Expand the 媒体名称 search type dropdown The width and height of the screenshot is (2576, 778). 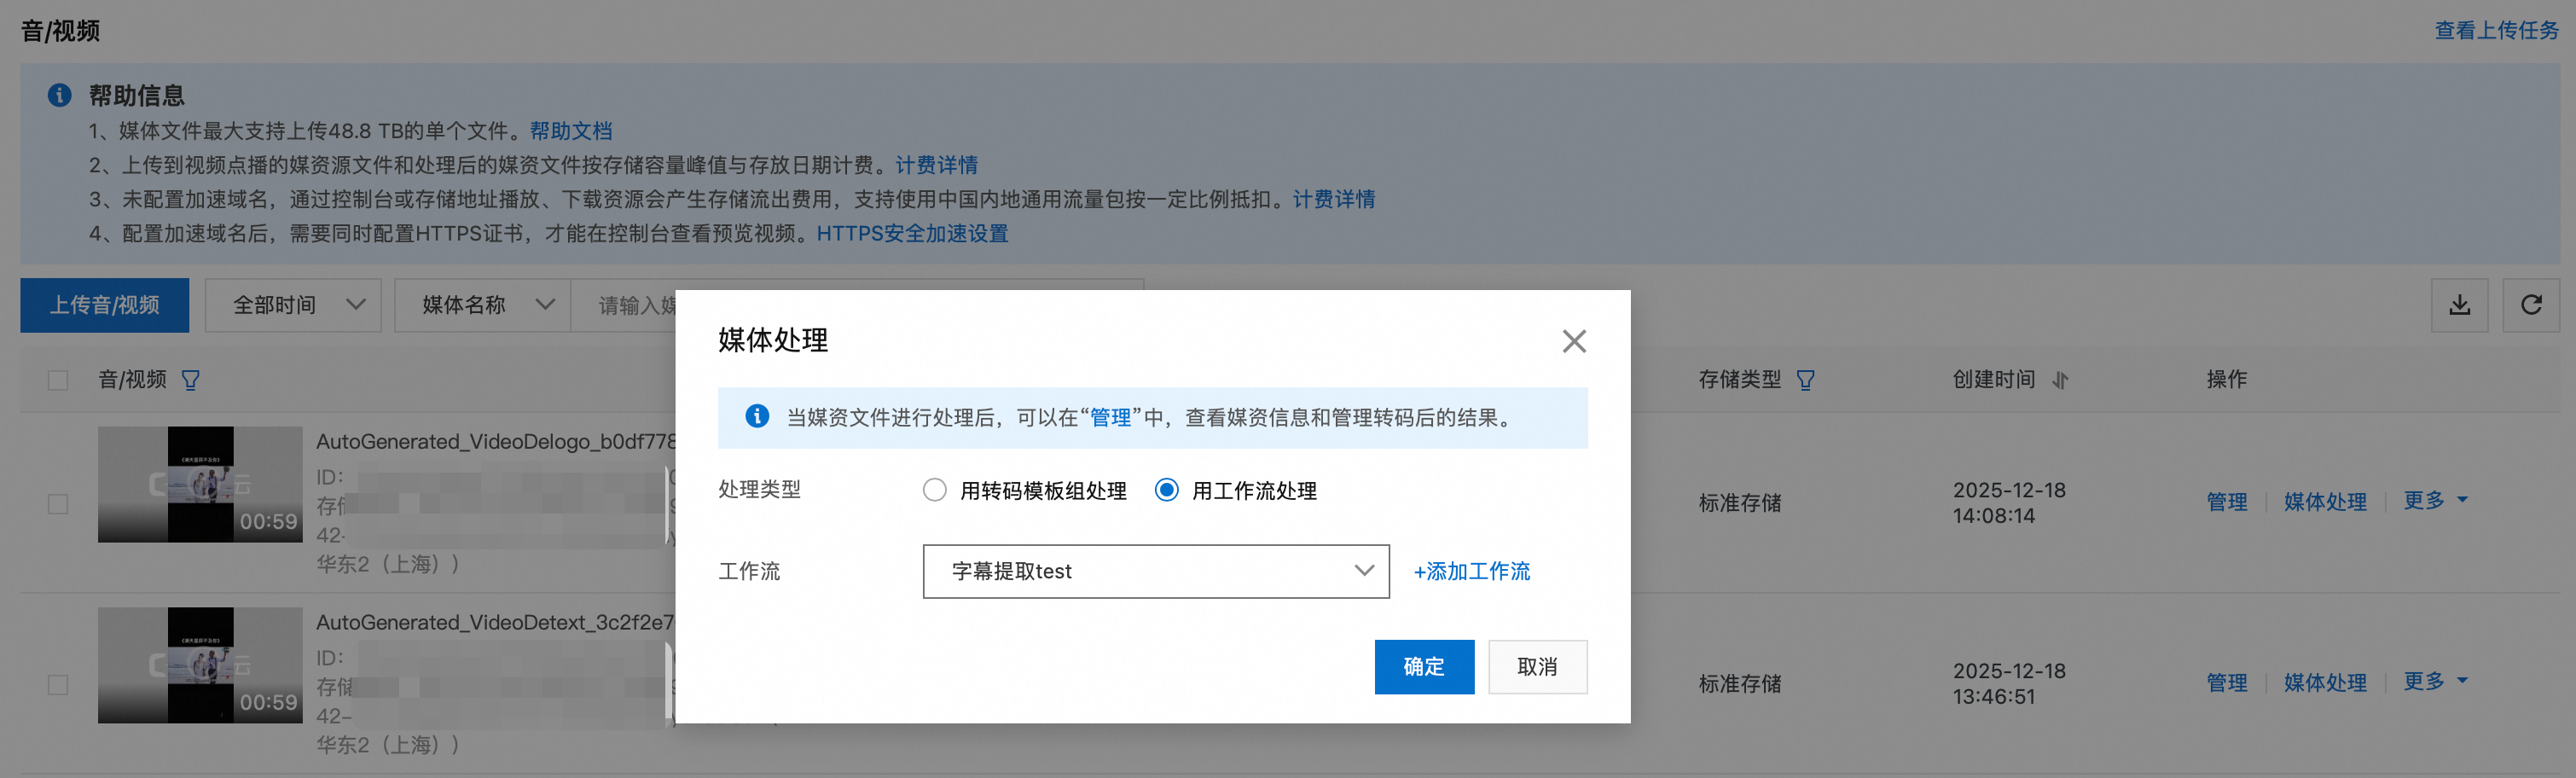(x=483, y=305)
